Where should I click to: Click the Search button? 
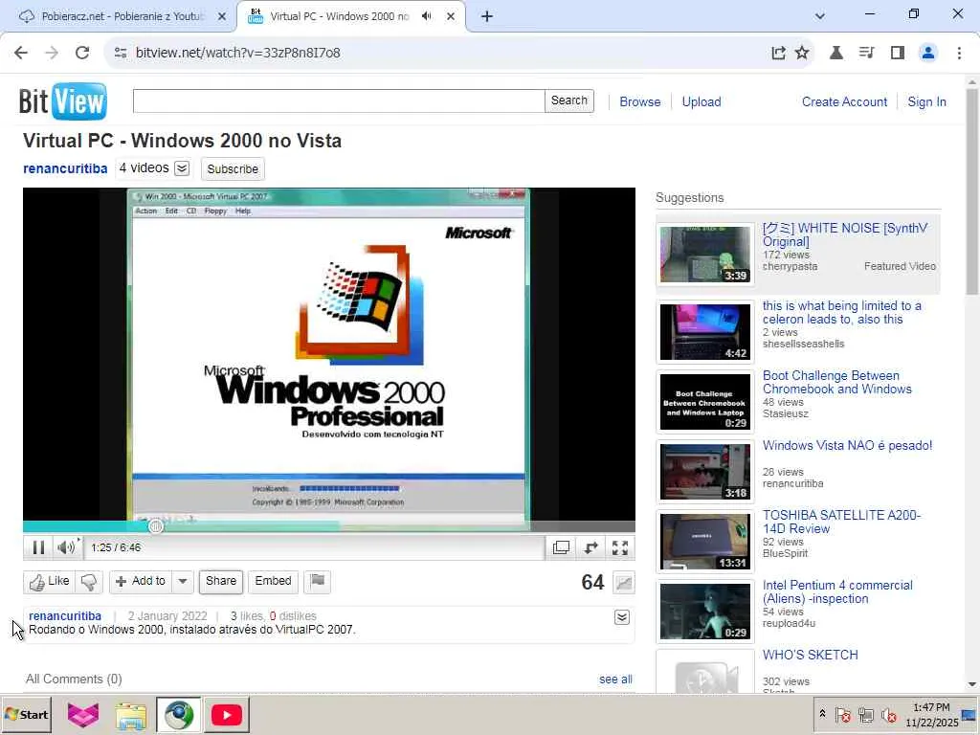tap(568, 100)
